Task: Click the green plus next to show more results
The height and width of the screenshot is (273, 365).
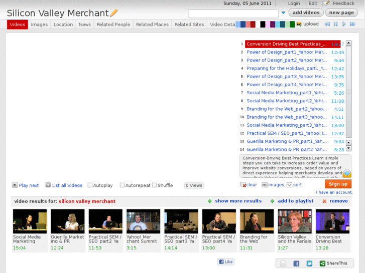Action: tap(210, 201)
